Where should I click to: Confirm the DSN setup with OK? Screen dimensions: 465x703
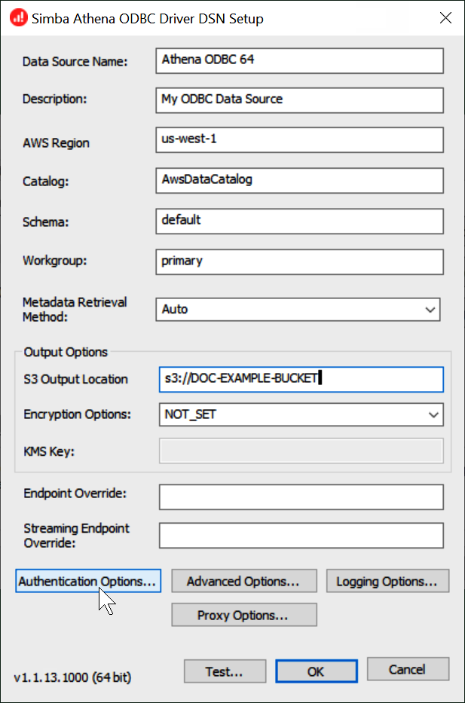click(x=316, y=671)
